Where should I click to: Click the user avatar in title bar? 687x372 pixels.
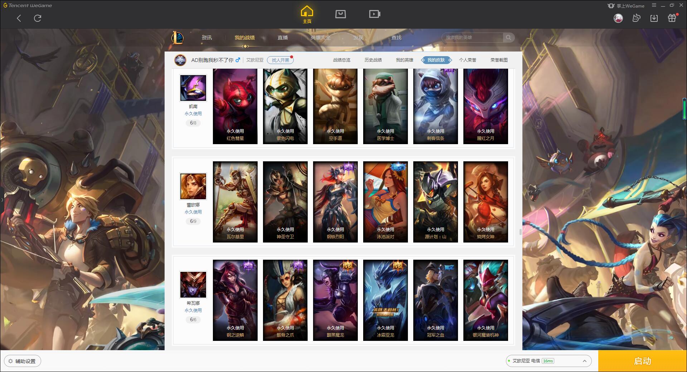click(618, 18)
